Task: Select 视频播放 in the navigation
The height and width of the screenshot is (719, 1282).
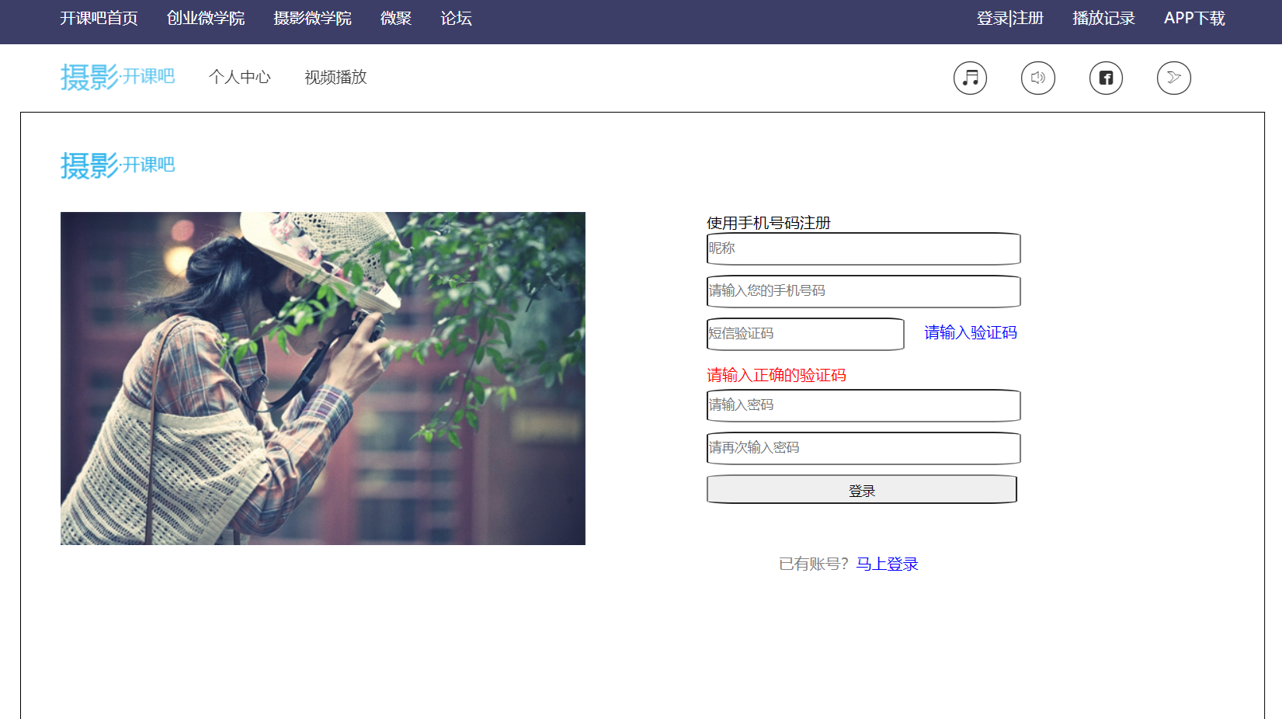Action: coord(335,77)
